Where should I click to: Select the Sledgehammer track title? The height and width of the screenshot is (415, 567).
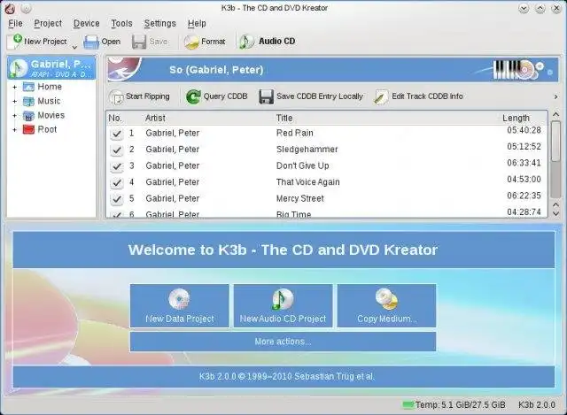[307, 150]
